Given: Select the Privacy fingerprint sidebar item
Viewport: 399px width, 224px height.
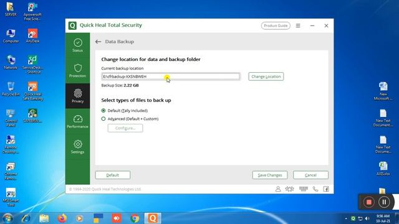Looking at the screenshot, I should 77,96.
